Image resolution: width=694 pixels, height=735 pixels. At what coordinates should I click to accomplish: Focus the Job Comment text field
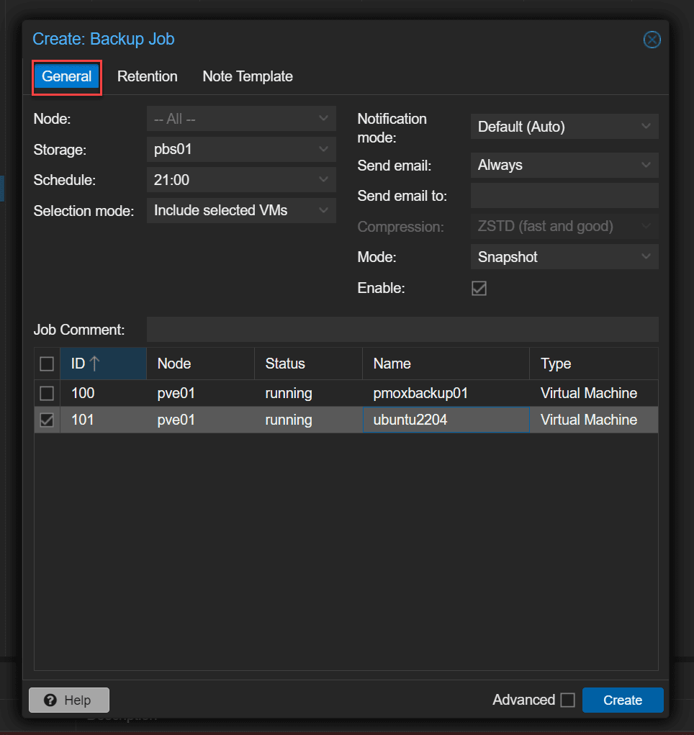point(402,330)
